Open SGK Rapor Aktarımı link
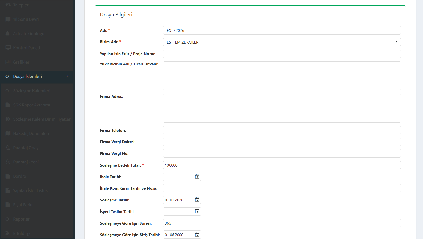423x239 pixels. click(x=31, y=105)
